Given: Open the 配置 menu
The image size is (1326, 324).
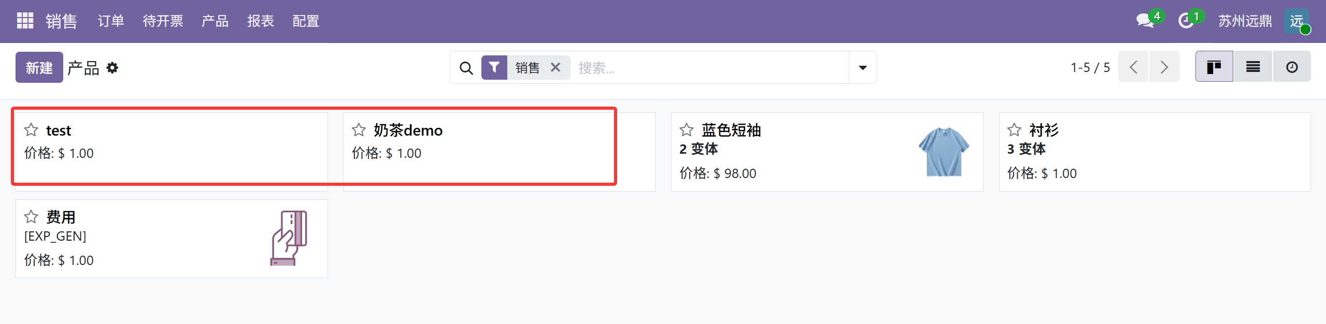Looking at the screenshot, I should (306, 21).
